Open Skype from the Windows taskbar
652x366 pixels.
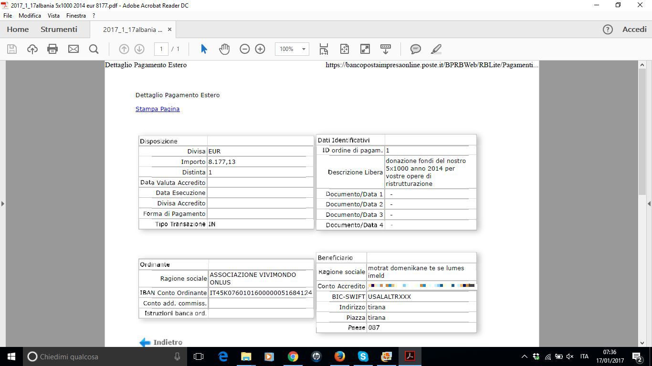(363, 356)
